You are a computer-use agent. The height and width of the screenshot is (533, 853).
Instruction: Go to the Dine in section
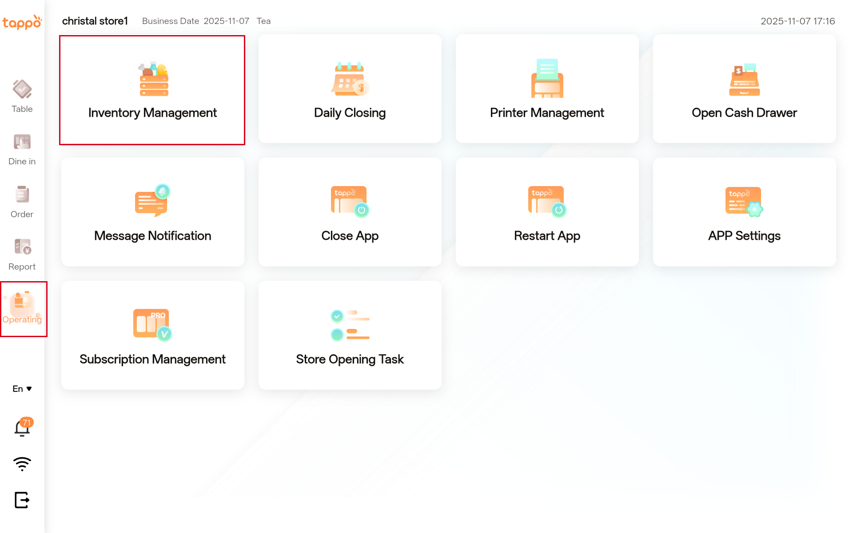coord(22,149)
